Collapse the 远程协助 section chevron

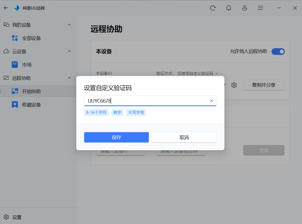(69, 78)
